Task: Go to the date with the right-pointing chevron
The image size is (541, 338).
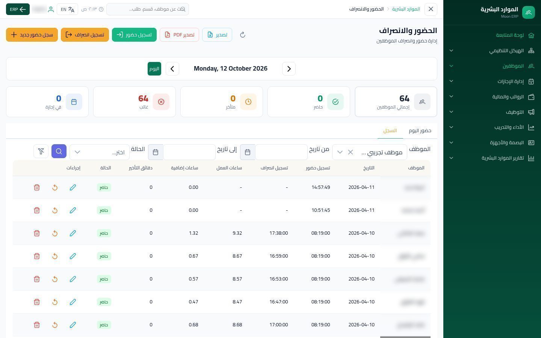Action: click(289, 69)
